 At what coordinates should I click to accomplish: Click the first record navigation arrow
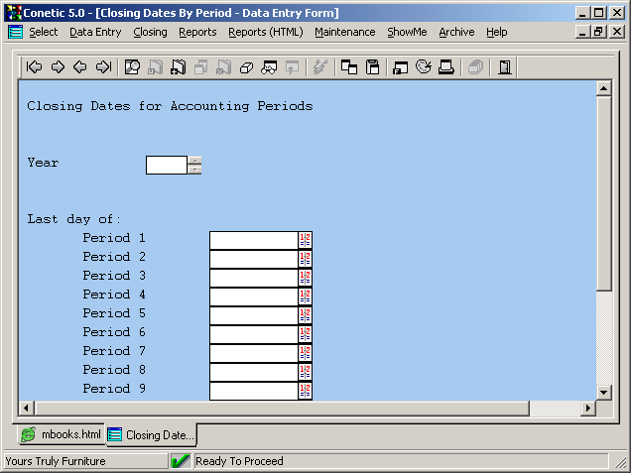35,67
